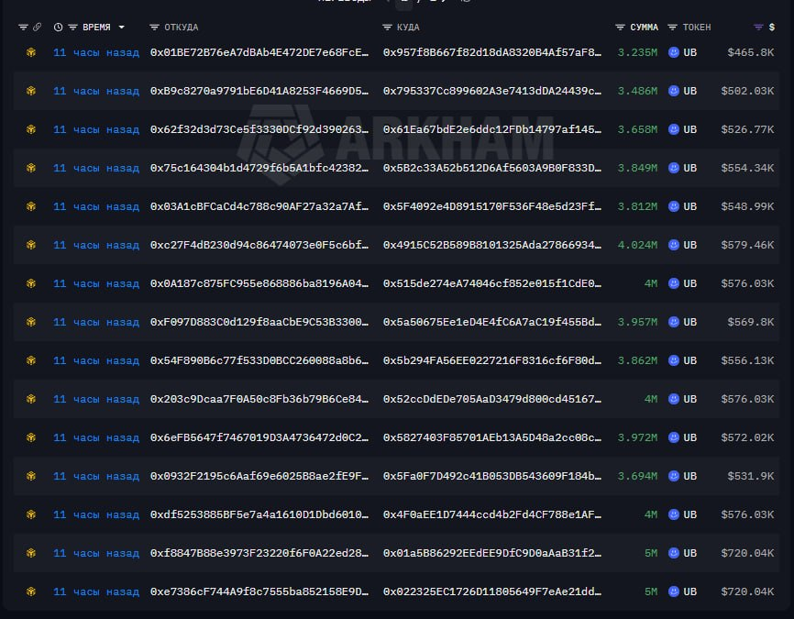Image resolution: width=794 pixels, height=619 pixels.
Task: Open filter icon next to ВРЕМЯ header
Action: pos(73,28)
